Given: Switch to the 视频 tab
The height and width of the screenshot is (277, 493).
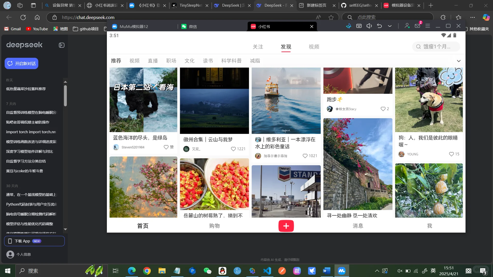Looking at the screenshot, I should (314, 47).
